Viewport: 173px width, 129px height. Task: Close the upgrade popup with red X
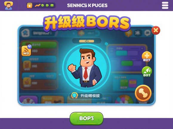pos(156,30)
